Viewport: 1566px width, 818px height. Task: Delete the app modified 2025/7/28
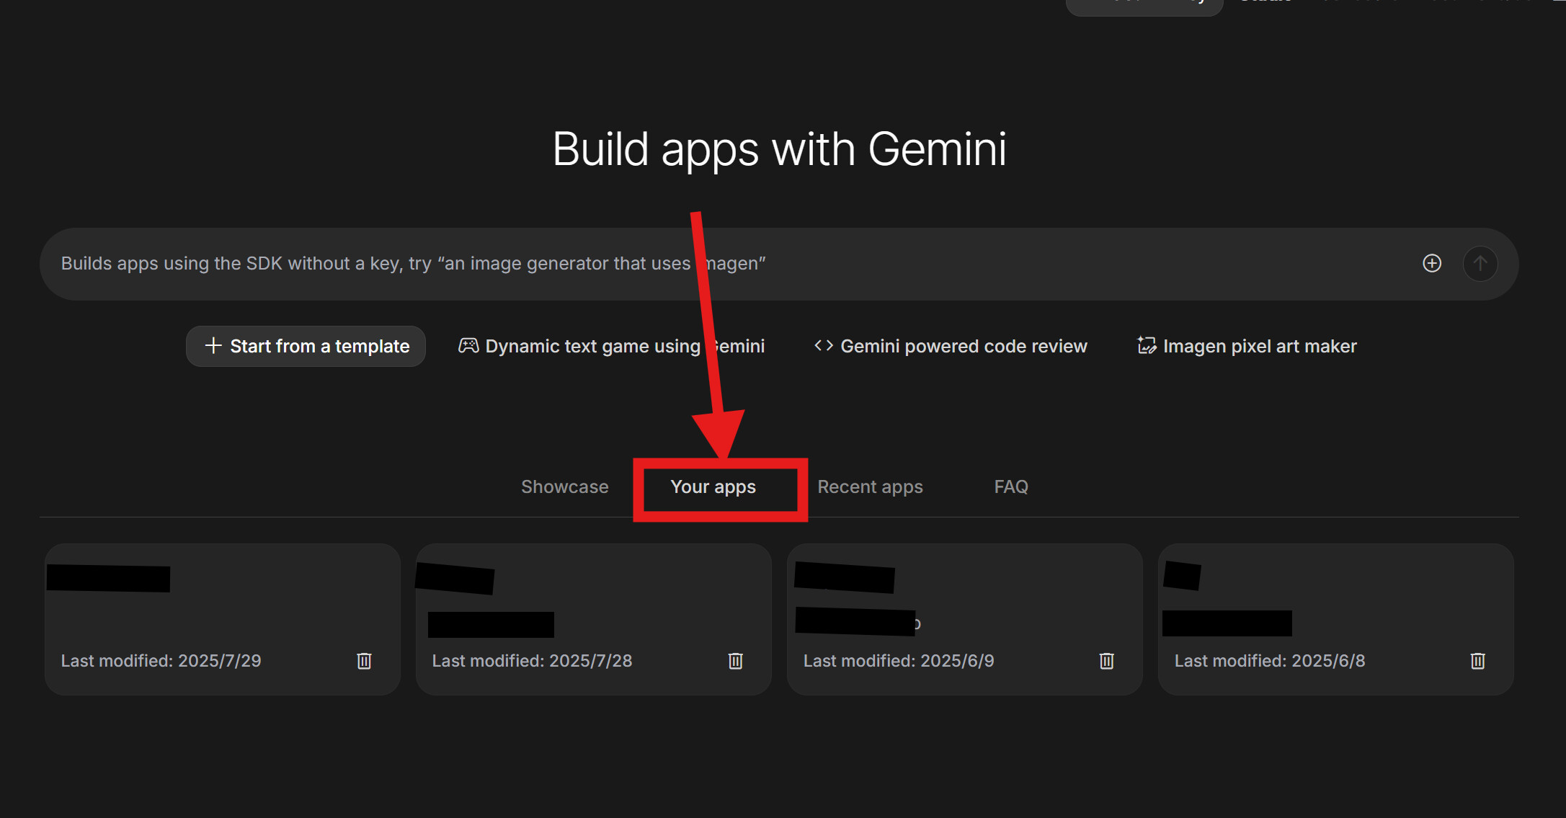735,661
